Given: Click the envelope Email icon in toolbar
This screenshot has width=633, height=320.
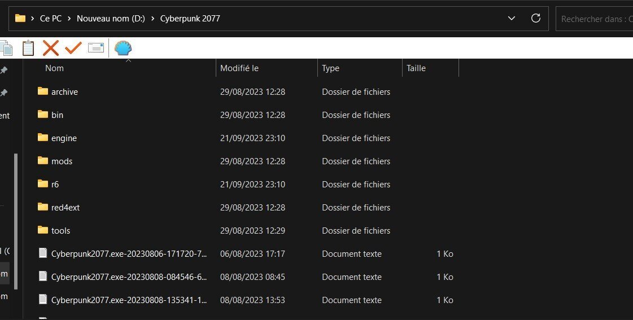Looking at the screenshot, I should (x=96, y=49).
